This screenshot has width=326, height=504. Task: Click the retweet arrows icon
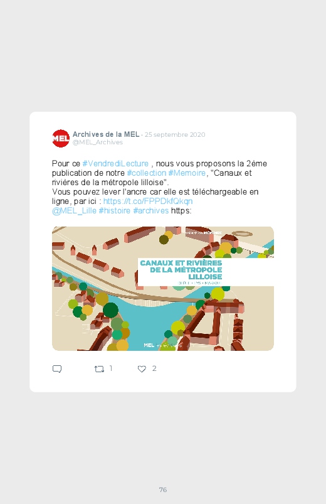pyautogui.click(x=99, y=369)
